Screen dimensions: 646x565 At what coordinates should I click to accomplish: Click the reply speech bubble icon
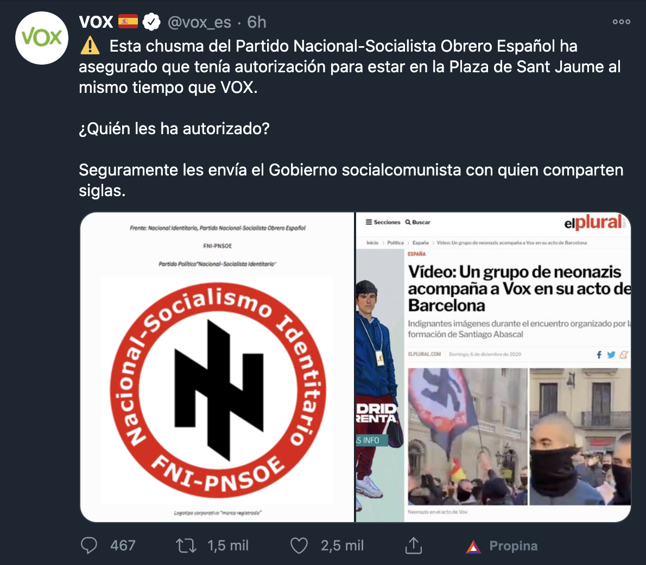pos(89,545)
